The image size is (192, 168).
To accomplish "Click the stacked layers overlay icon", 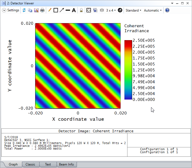I will pyautogui.click(x=102, y=10).
